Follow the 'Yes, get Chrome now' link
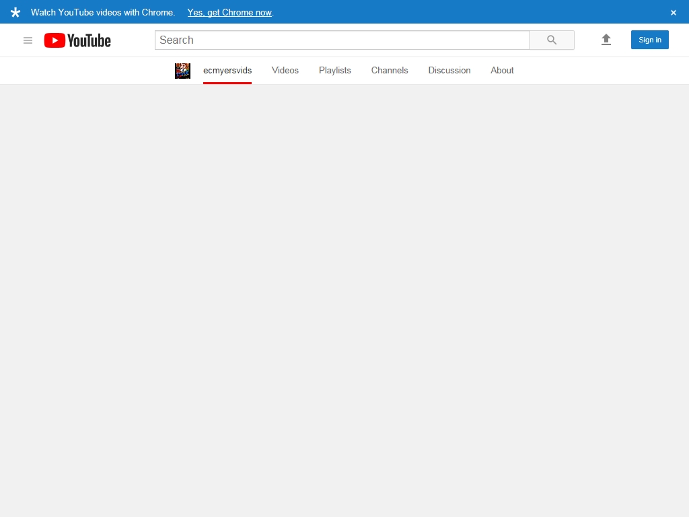Image resolution: width=689 pixels, height=517 pixels. pos(230,12)
